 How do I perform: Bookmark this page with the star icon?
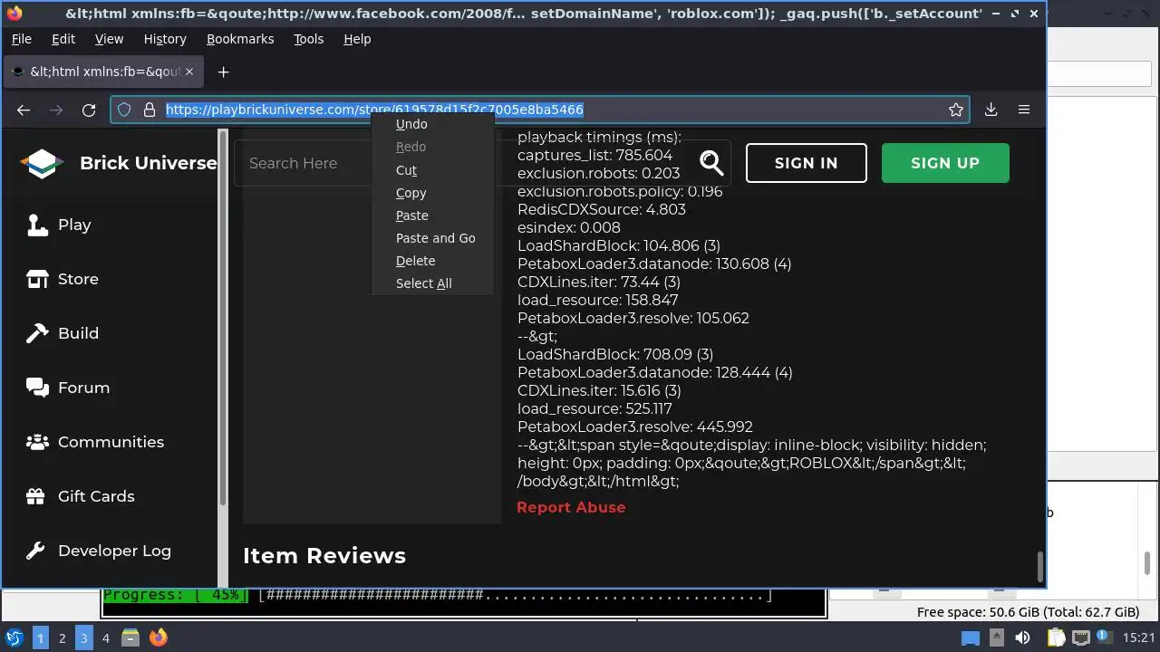(x=955, y=110)
